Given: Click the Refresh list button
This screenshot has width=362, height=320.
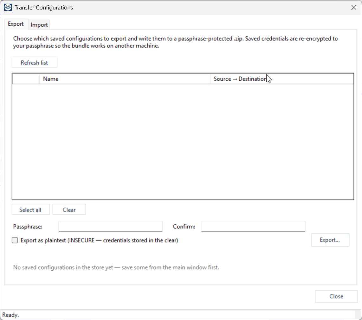Looking at the screenshot, I should [35, 62].
